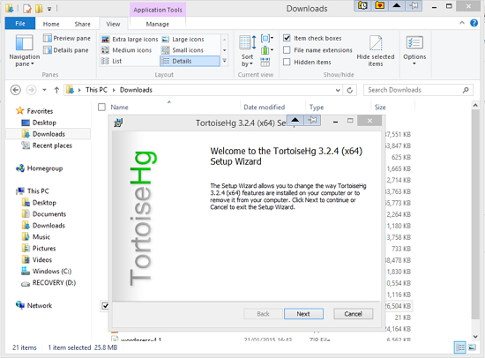Image resolution: width=485 pixels, height=358 pixels.
Task: Switch to large icons view in status bar
Action: 473,347
